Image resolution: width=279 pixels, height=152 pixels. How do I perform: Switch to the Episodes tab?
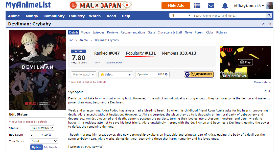click(x=98, y=32)
